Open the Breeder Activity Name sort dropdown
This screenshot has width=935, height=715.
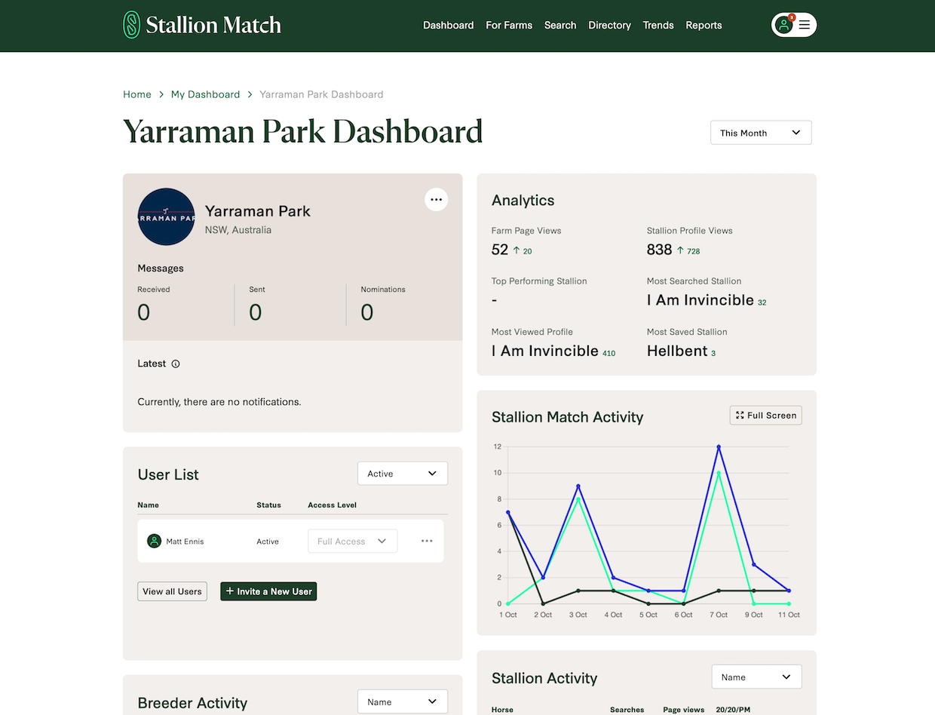coord(403,701)
